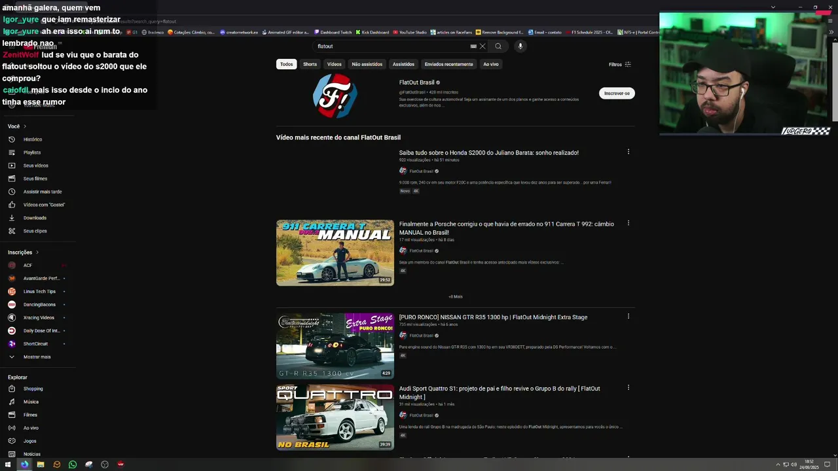838x471 pixels.
Task: Open the FlatOut channel logo avatar
Action: [x=335, y=96]
